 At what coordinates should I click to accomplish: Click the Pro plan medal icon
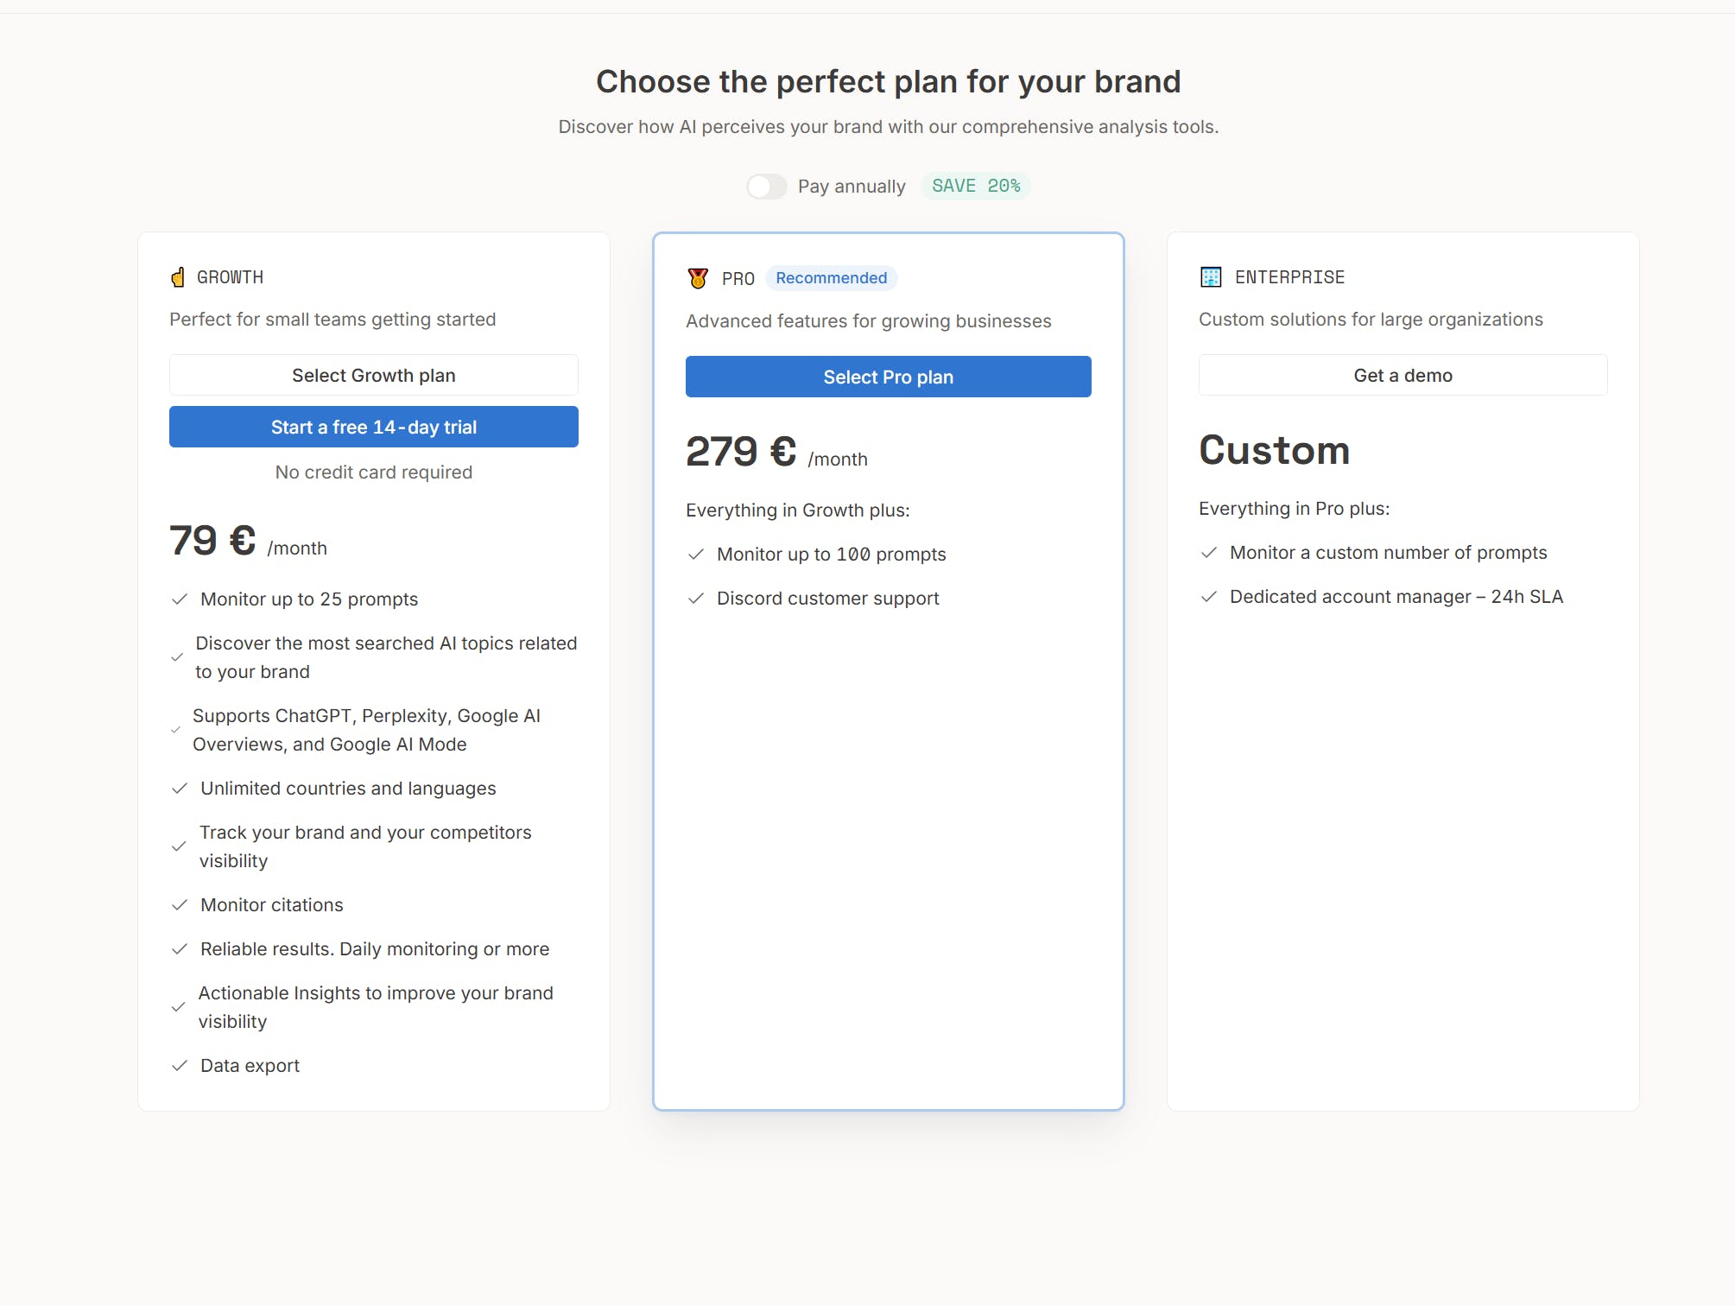click(x=698, y=278)
